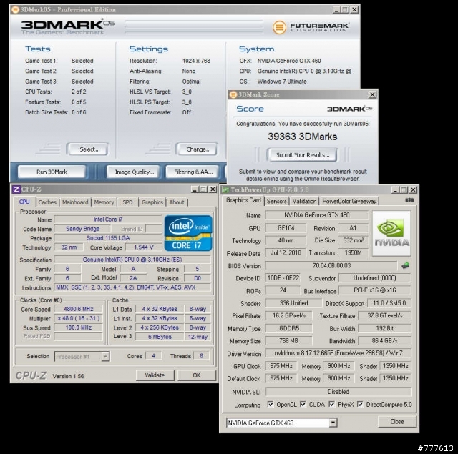Screen dimensions: 458x454
Task: Click the 39363 3DMarks score text
Action: [303, 137]
